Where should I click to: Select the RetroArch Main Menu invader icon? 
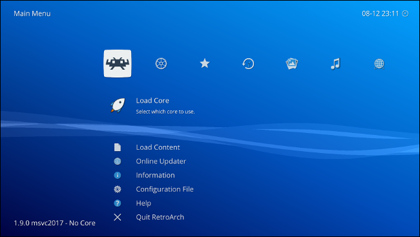click(118, 63)
